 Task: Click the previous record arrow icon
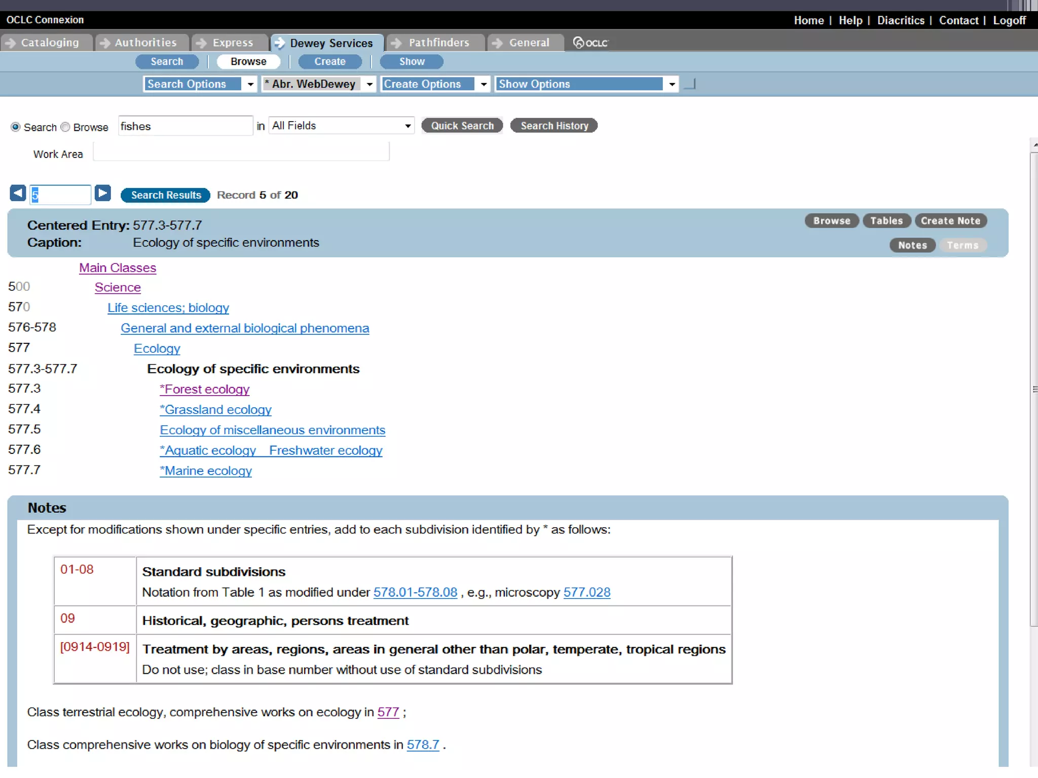pyautogui.click(x=18, y=193)
